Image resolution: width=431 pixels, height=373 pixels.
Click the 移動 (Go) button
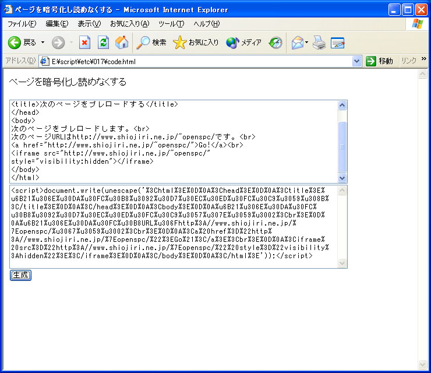380,61
